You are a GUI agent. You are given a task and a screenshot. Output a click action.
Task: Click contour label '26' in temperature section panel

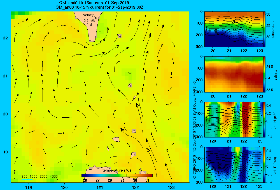pos(234,22)
